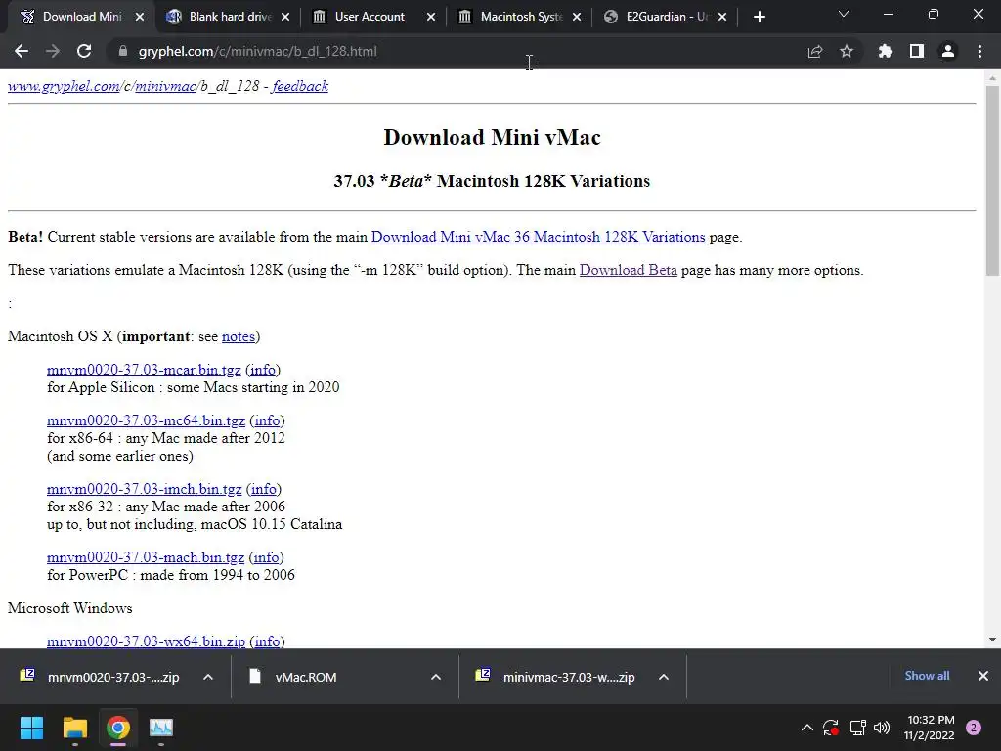Open the Download Beta link
The image size is (1001, 751).
click(x=629, y=270)
